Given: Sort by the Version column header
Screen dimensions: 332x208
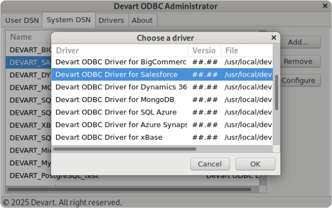Looking at the screenshot, I should 204,50.
